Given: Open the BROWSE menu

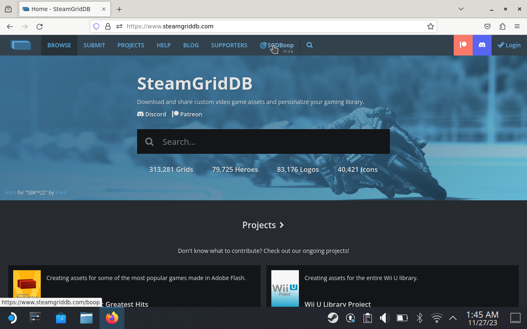Looking at the screenshot, I should click(59, 45).
